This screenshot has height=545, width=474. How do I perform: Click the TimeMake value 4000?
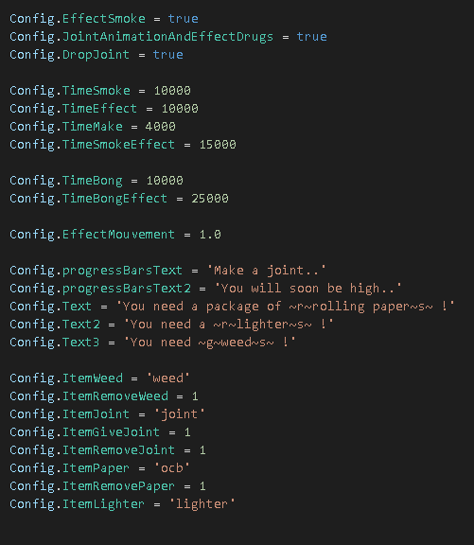click(x=161, y=127)
